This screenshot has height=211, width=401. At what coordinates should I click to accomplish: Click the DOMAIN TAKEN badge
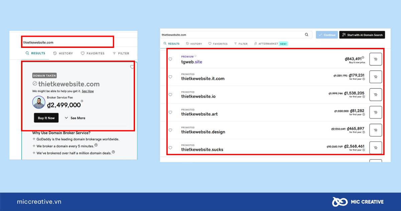coord(44,76)
